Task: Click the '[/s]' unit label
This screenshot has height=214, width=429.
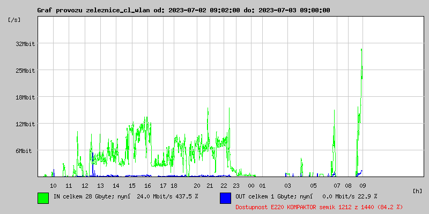Action: pyautogui.click(x=14, y=20)
